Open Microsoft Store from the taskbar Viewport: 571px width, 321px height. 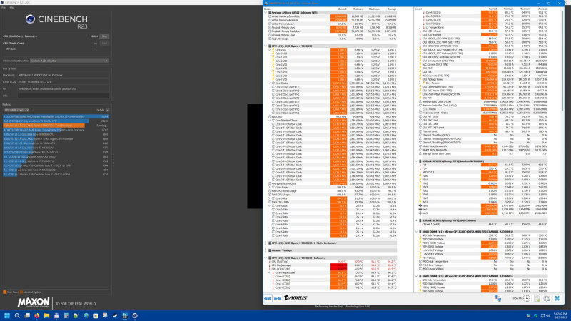(96, 315)
